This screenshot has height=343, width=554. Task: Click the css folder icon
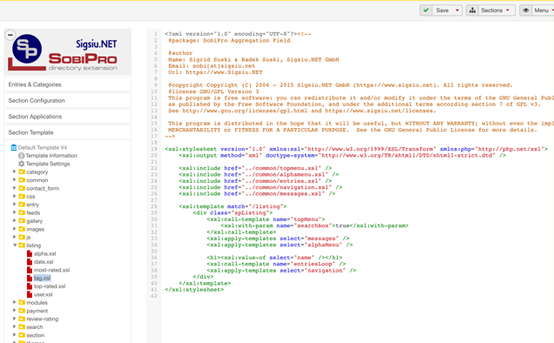tap(22, 196)
